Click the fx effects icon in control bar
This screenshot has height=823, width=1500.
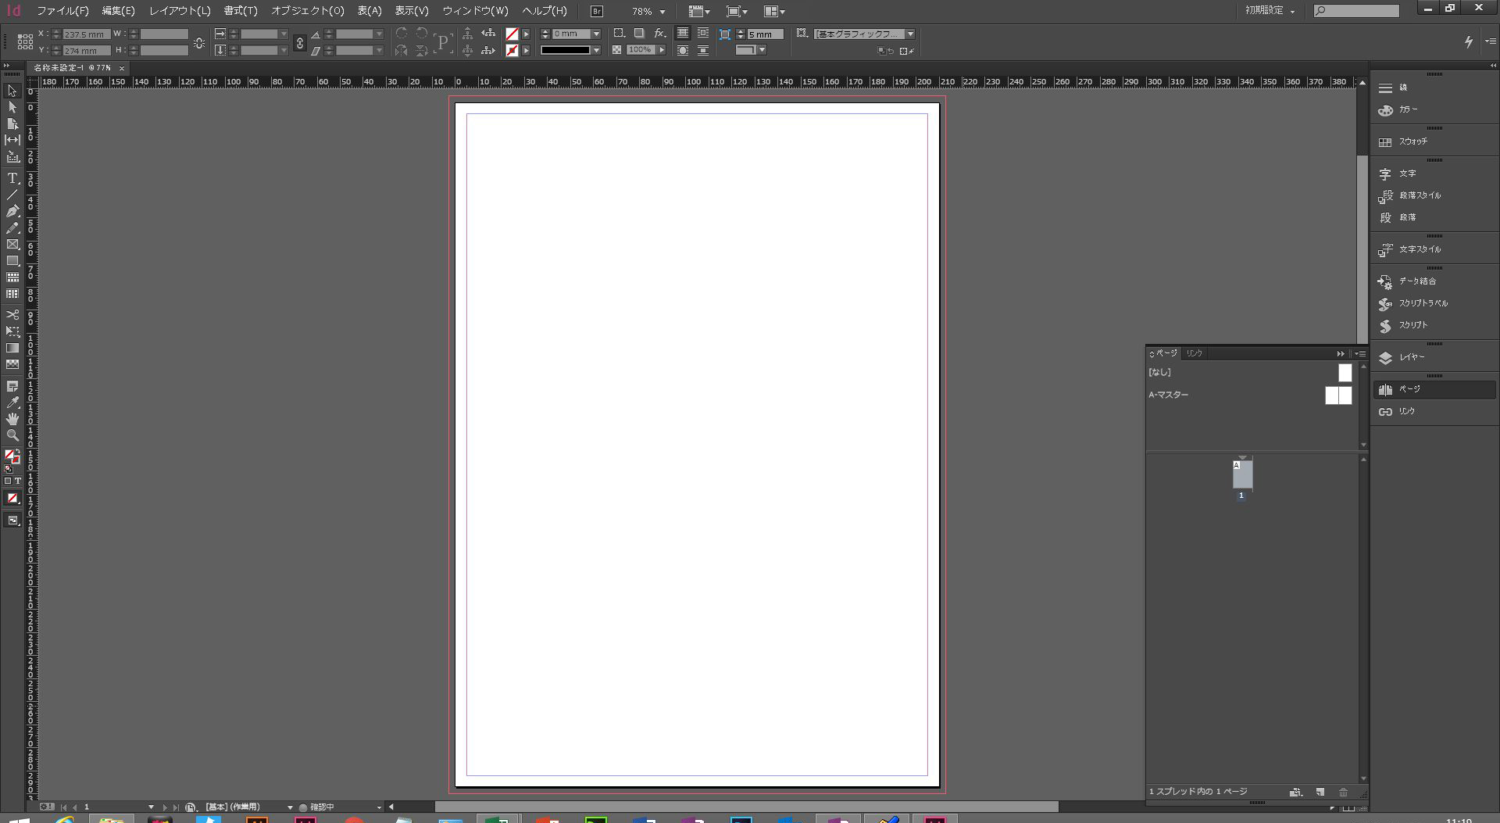click(x=659, y=33)
